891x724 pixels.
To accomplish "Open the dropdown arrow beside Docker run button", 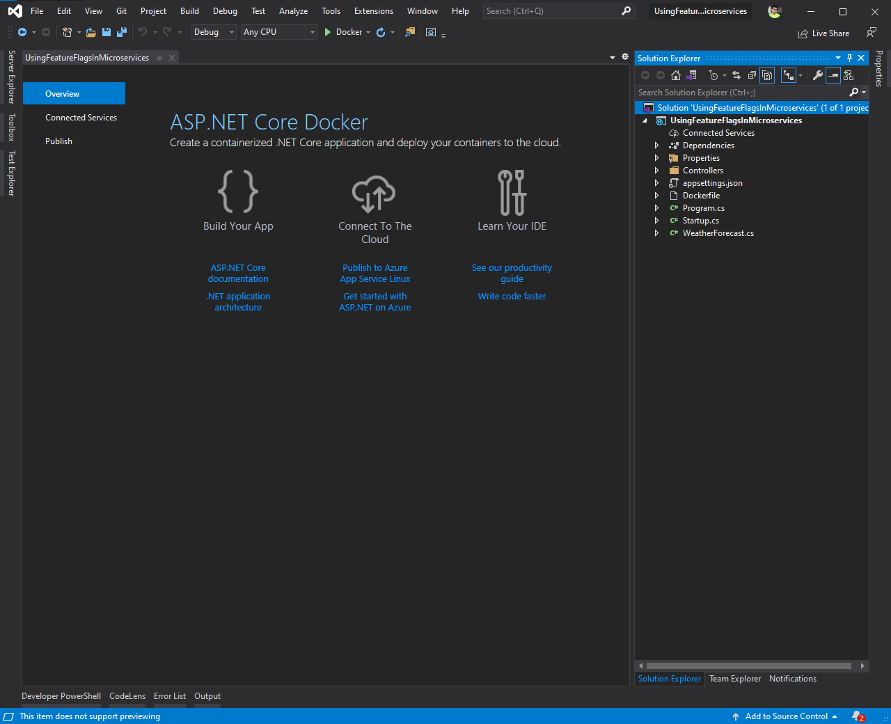I will coord(368,32).
